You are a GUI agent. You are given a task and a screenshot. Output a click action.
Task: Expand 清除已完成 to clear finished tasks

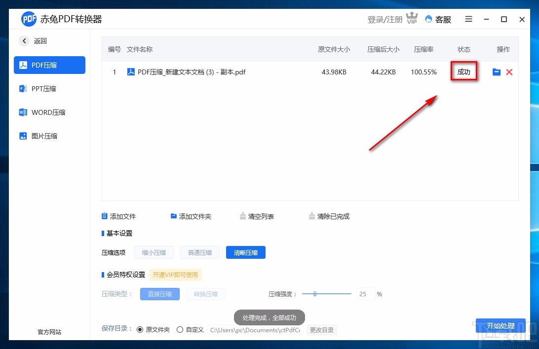(x=328, y=216)
